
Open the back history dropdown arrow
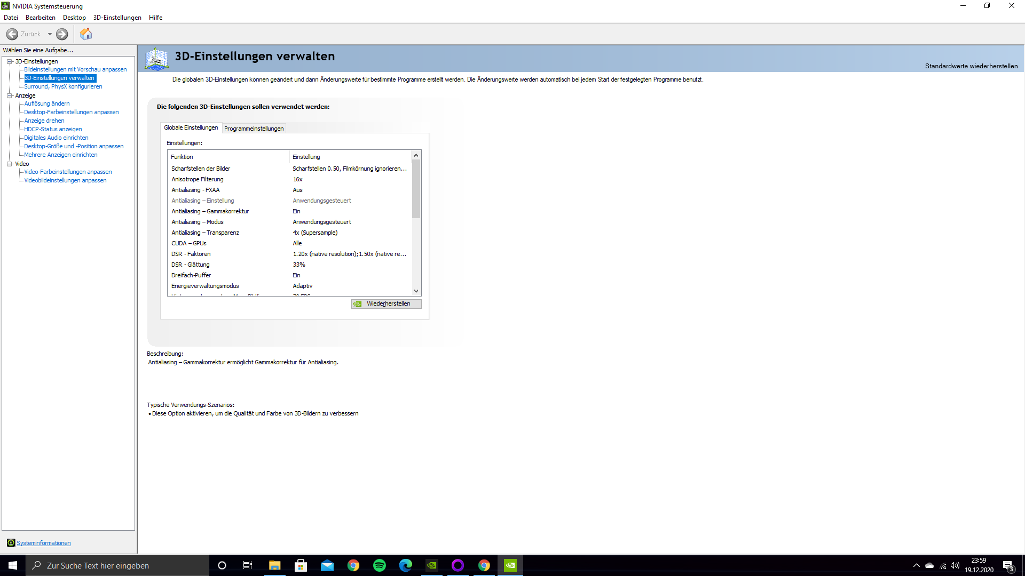(50, 34)
